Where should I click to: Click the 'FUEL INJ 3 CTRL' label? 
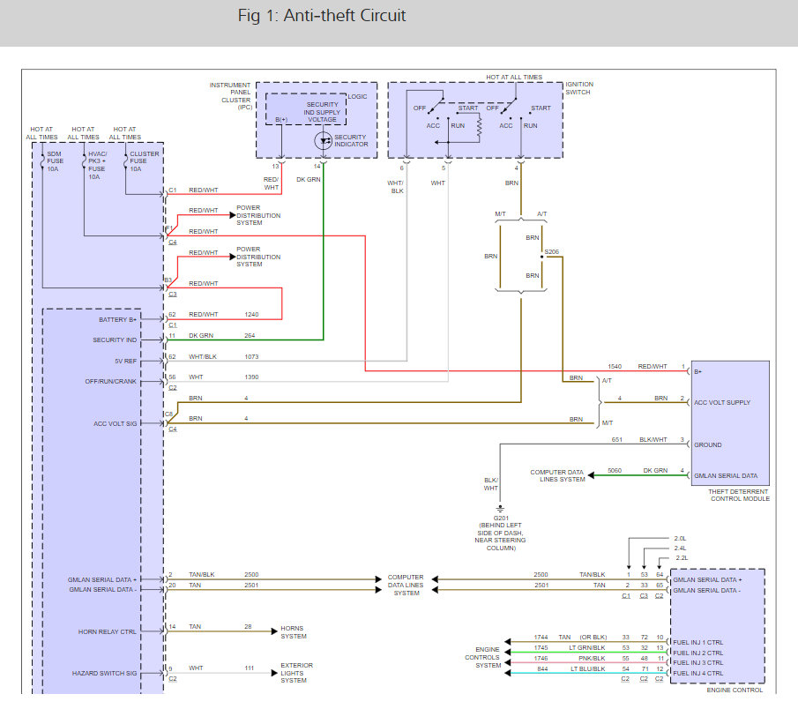(x=698, y=662)
